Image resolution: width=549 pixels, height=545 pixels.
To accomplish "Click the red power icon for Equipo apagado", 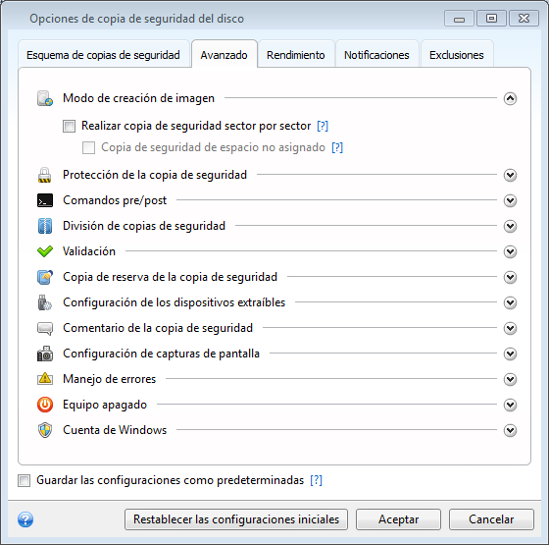I will click(45, 405).
